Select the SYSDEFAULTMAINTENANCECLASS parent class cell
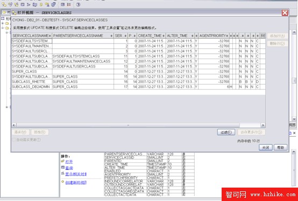Image resolution: width=298 pixels, height=201 pixels. point(83,62)
